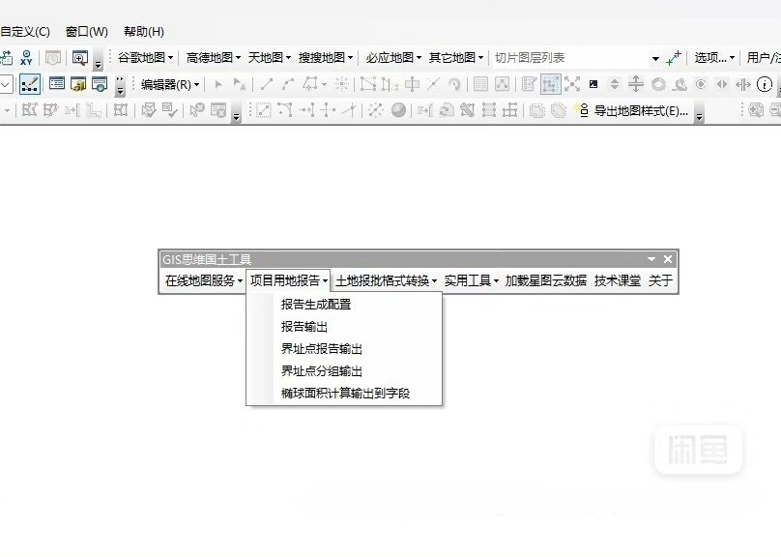The width and height of the screenshot is (781, 557).
Task: Open the Sketch Properties icon
Action: click(x=502, y=84)
